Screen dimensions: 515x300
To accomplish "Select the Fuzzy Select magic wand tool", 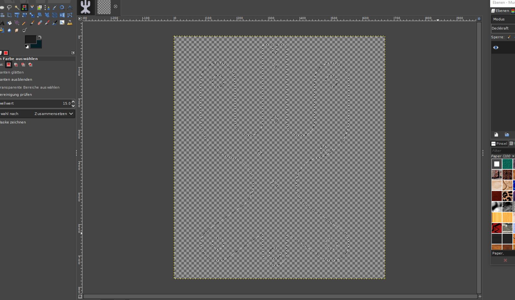I will click(x=17, y=7).
